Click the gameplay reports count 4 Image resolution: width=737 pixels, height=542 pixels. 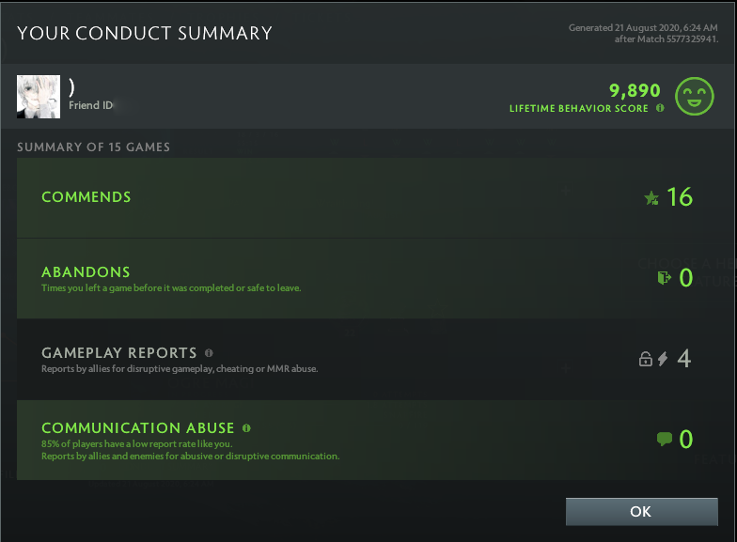click(x=684, y=359)
